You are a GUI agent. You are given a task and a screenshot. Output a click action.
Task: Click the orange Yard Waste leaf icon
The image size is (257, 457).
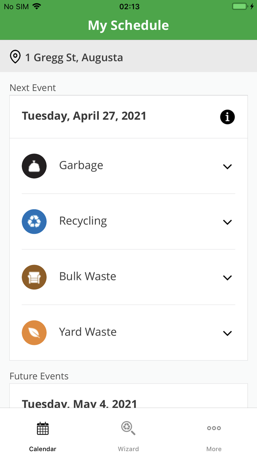pyautogui.click(x=34, y=332)
